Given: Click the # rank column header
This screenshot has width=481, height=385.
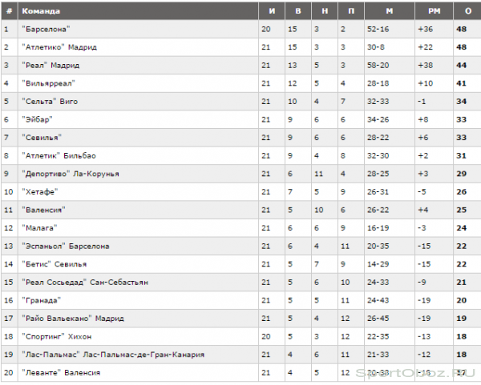Looking at the screenshot, I should 9,11.
